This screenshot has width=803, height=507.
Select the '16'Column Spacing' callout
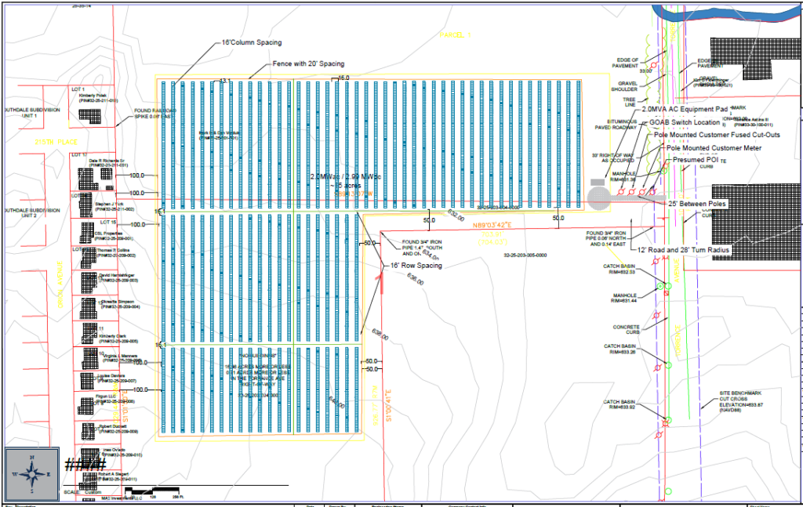[253, 42]
